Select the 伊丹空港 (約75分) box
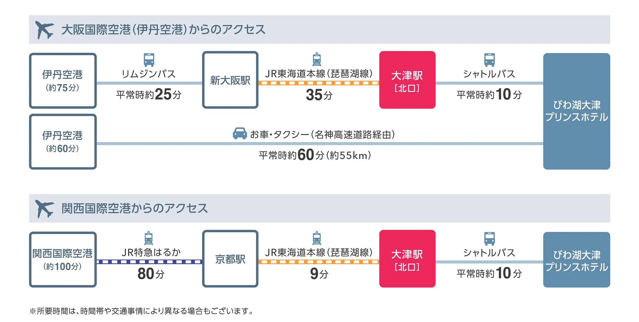 [63, 81]
